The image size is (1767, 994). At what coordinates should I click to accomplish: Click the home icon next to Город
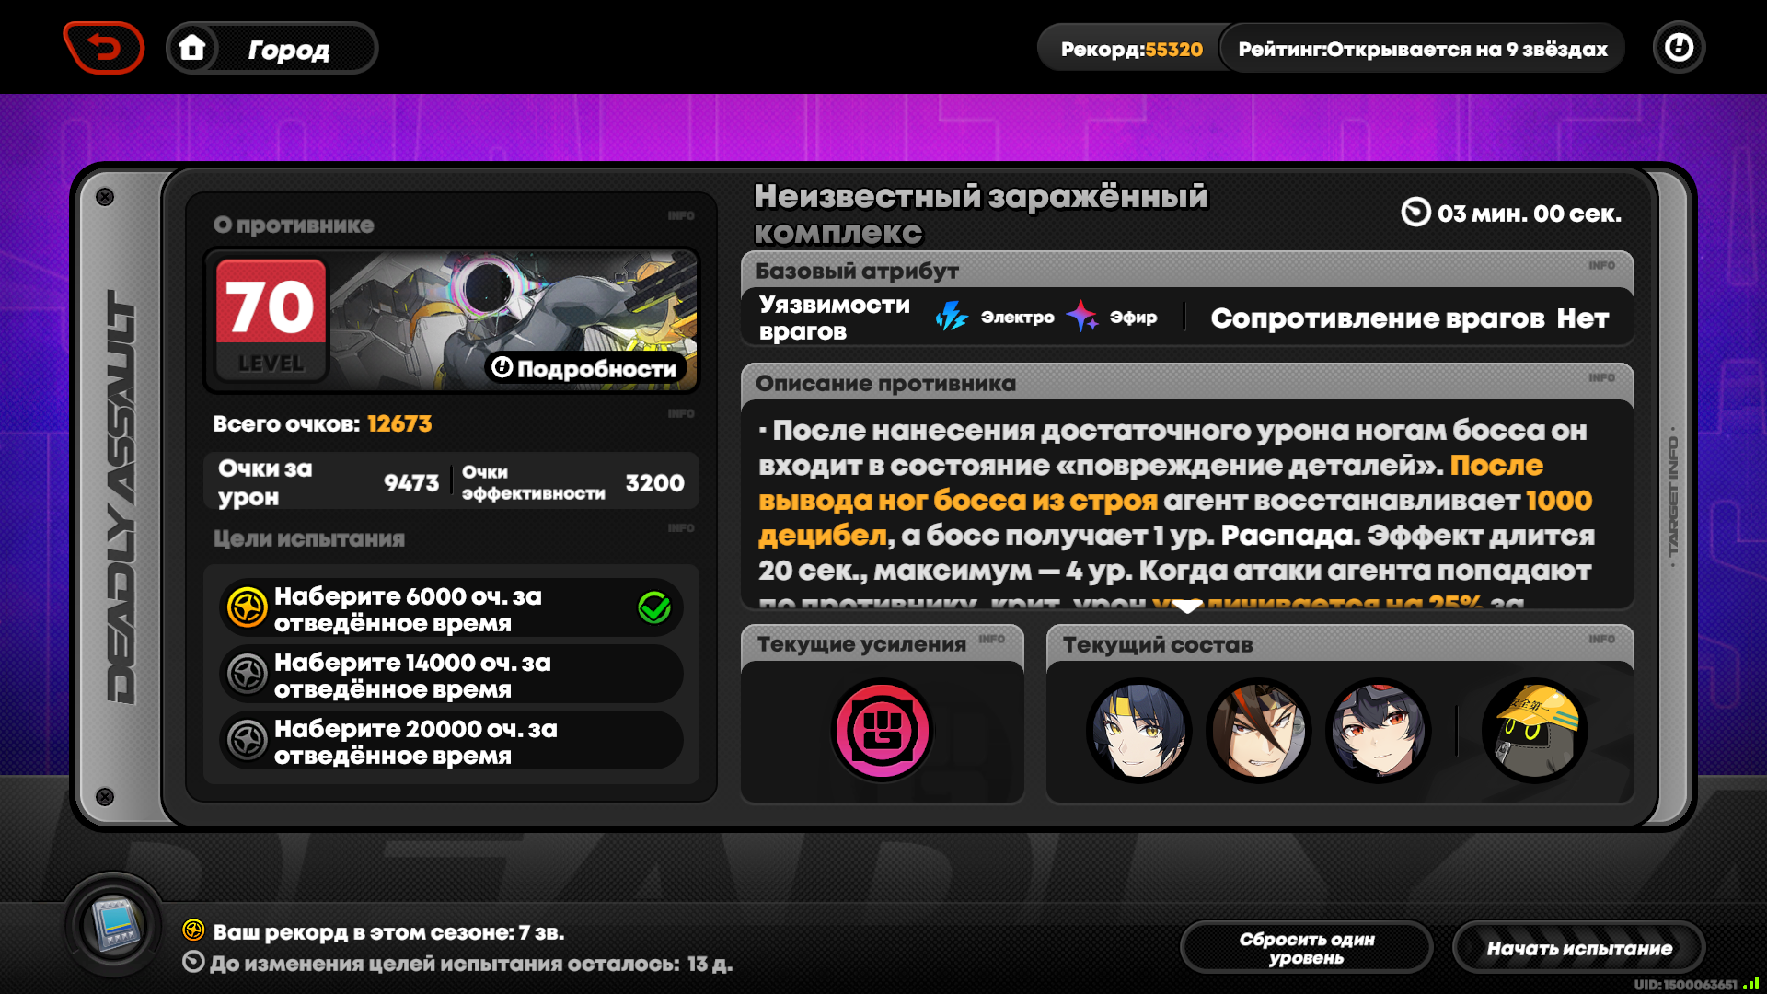pyautogui.click(x=192, y=48)
